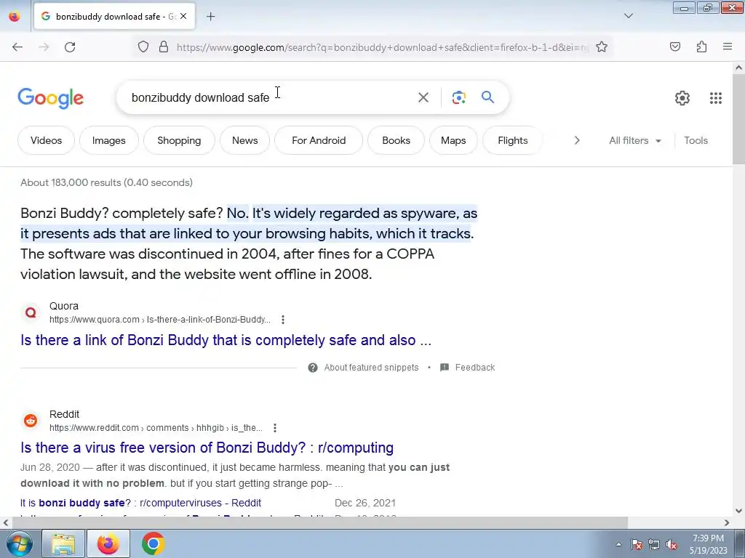Open the network tray icon
Image resolution: width=745 pixels, height=558 pixels.
tap(654, 545)
